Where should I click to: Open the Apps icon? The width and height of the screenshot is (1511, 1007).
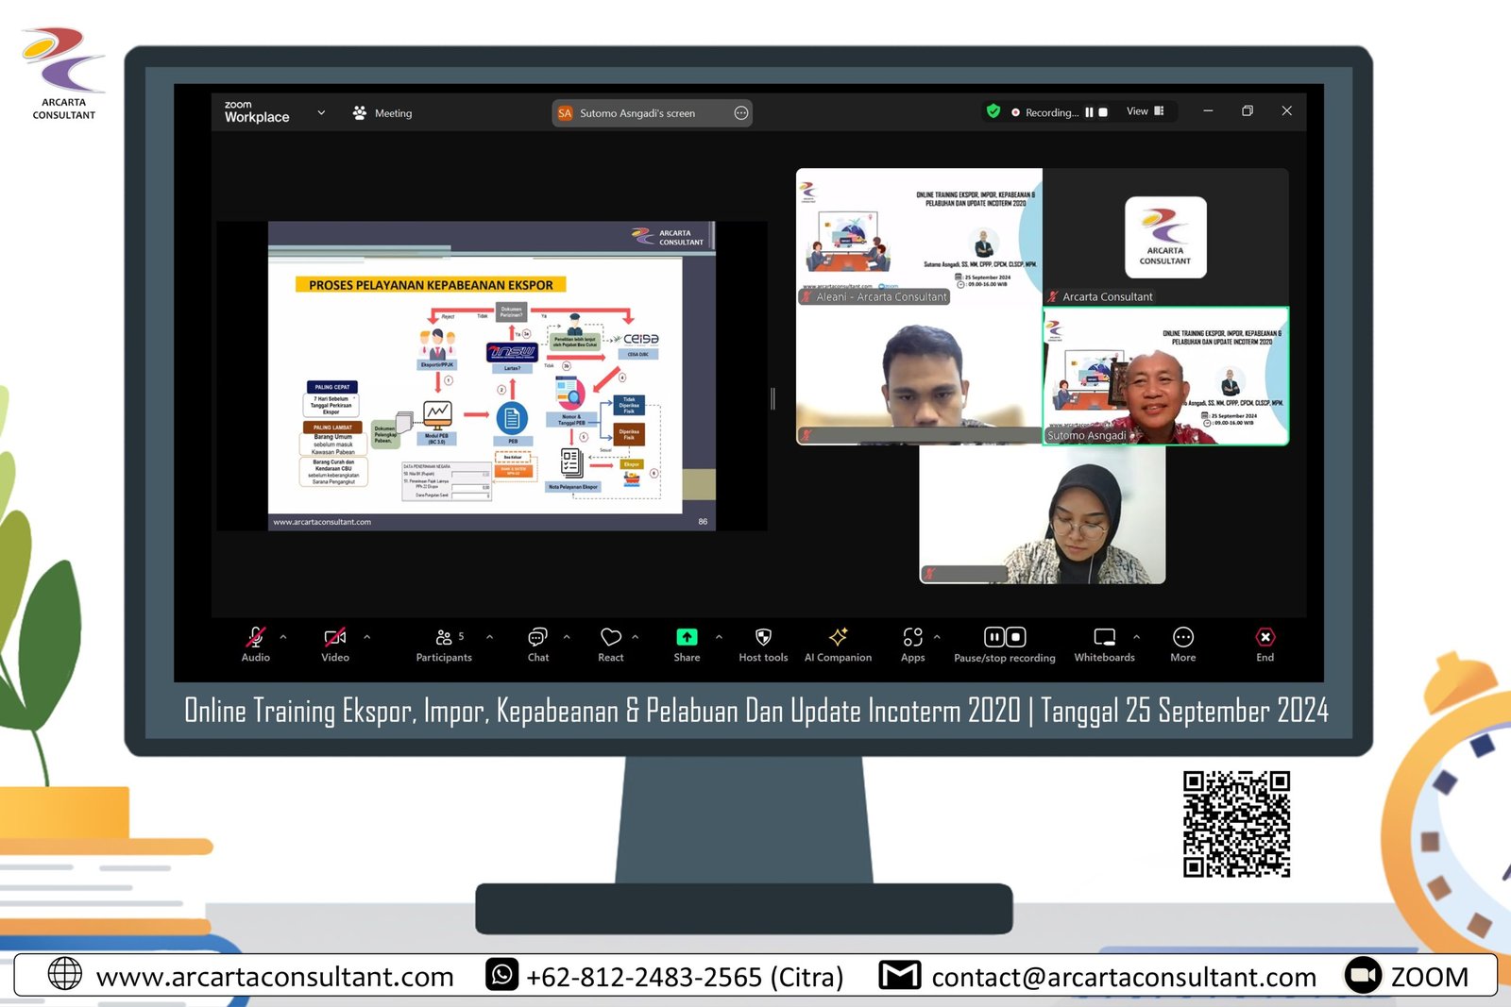click(912, 638)
